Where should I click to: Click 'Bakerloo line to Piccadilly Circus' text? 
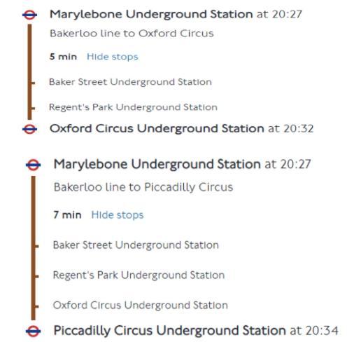tap(143, 187)
